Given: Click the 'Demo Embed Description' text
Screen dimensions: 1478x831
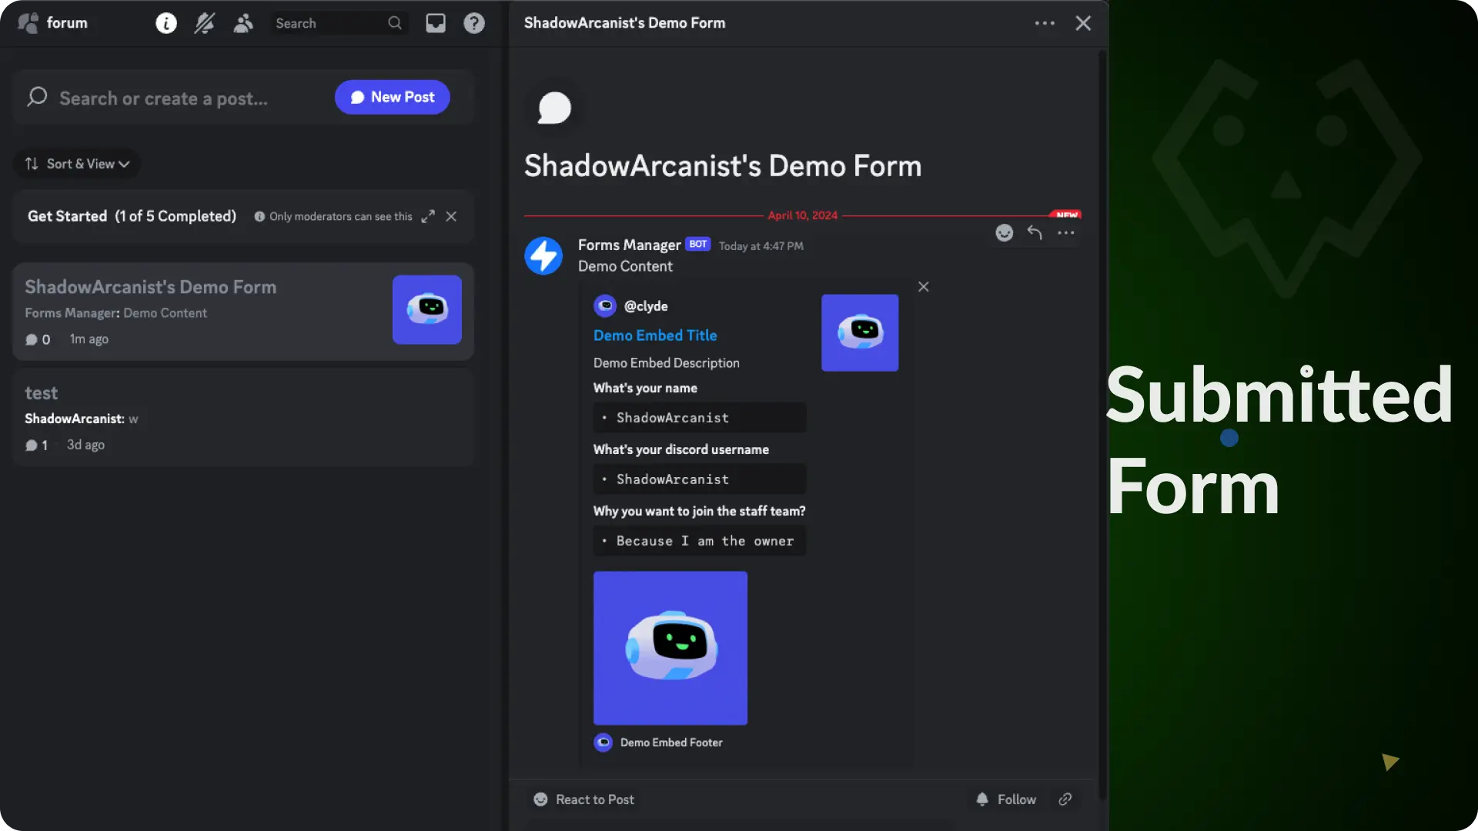Looking at the screenshot, I should (666, 362).
